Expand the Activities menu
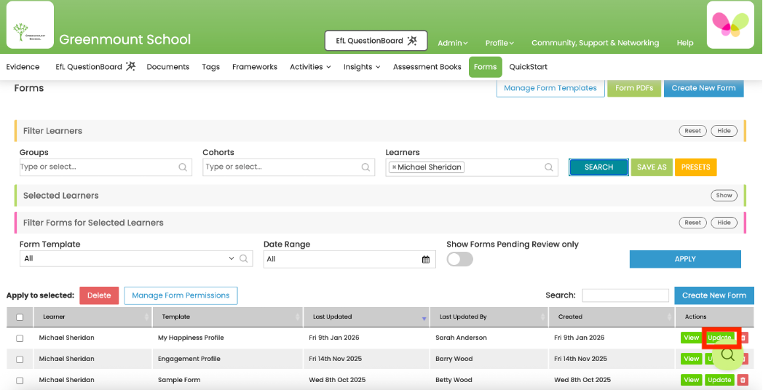 point(310,67)
